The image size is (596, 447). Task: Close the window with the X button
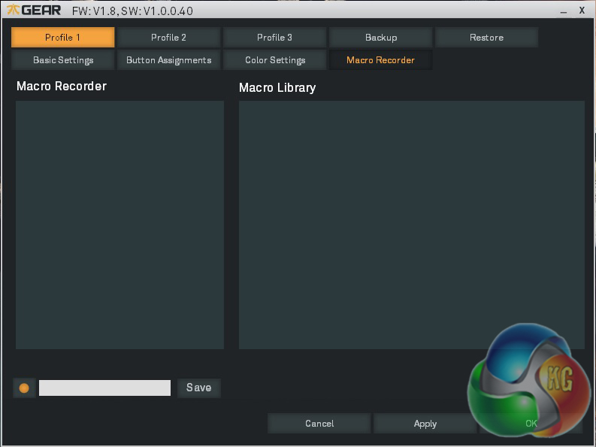[x=582, y=11]
